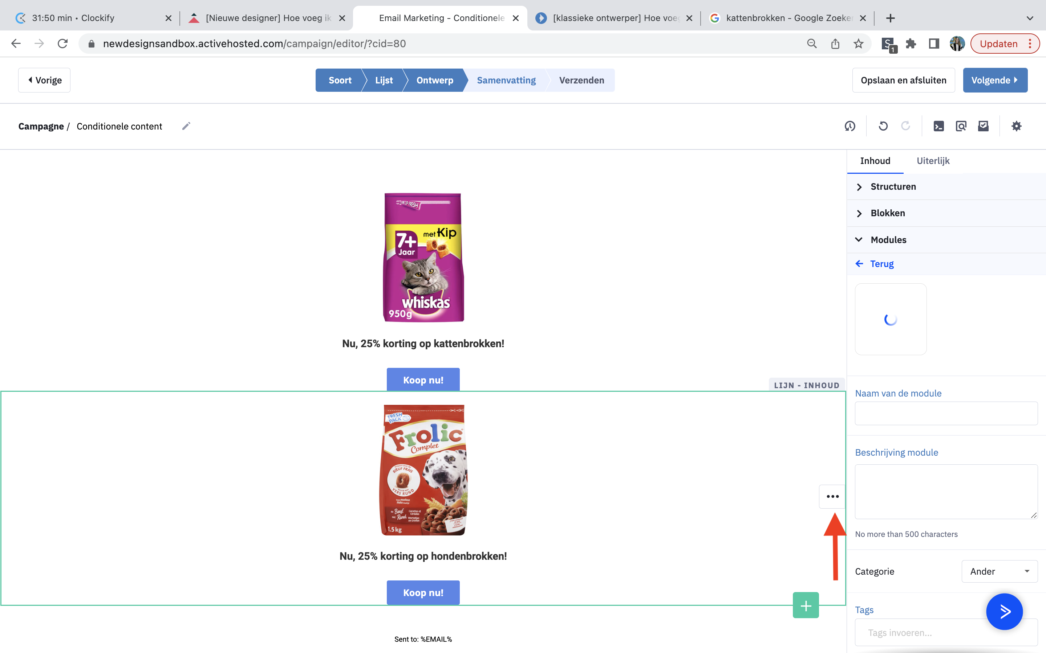Switch to the Uiterlijk tab
1046x653 pixels.
pos(933,161)
